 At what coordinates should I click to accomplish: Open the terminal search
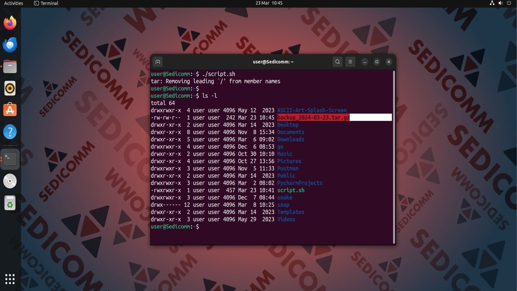(337, 62)
